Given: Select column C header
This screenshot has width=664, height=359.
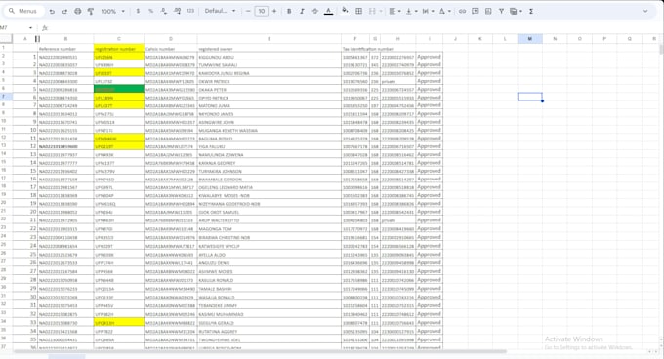Looking at the screenshot, I should click(118, 39).
